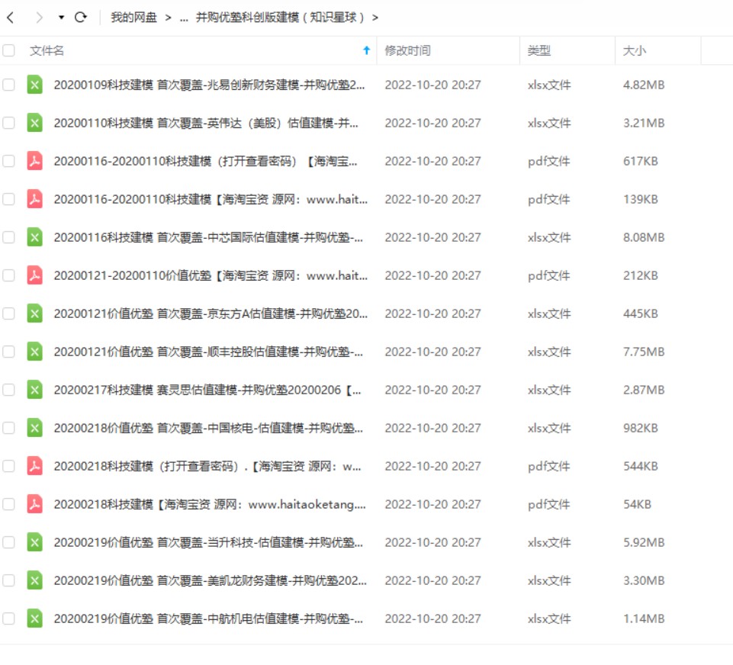The width and height of the screenshot is (733, 665).
Task: Open the 20200109科技建模 兆易创新 file name
Action: tap(209, 85)
